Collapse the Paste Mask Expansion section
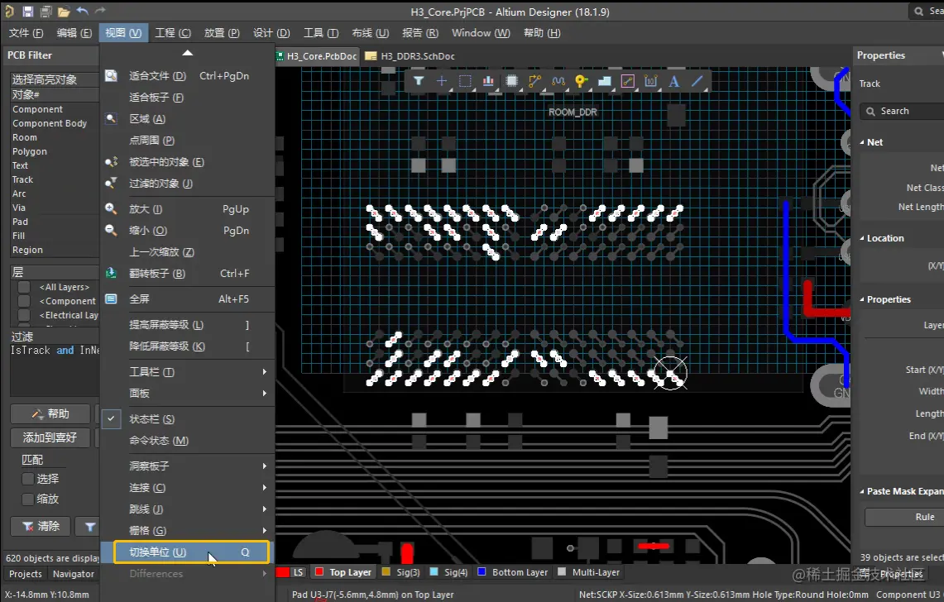944x602 pixels. pyautogui.click(x=861, y=492)
